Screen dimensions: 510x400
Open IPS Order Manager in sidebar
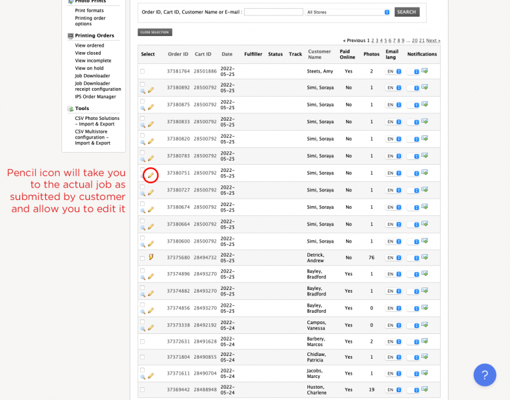[95, 97]
